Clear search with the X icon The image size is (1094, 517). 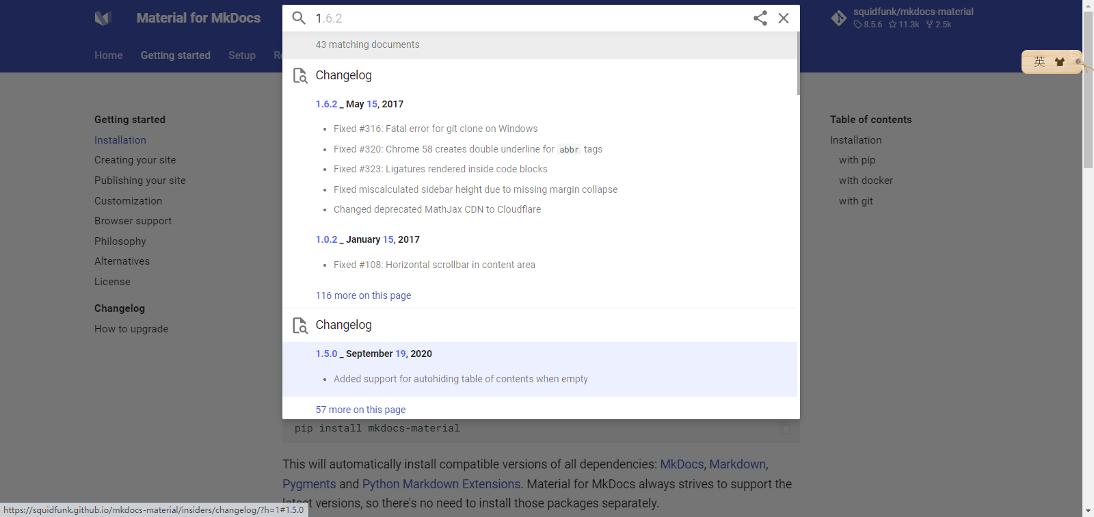pyautogui.click(x=784, y=18)
